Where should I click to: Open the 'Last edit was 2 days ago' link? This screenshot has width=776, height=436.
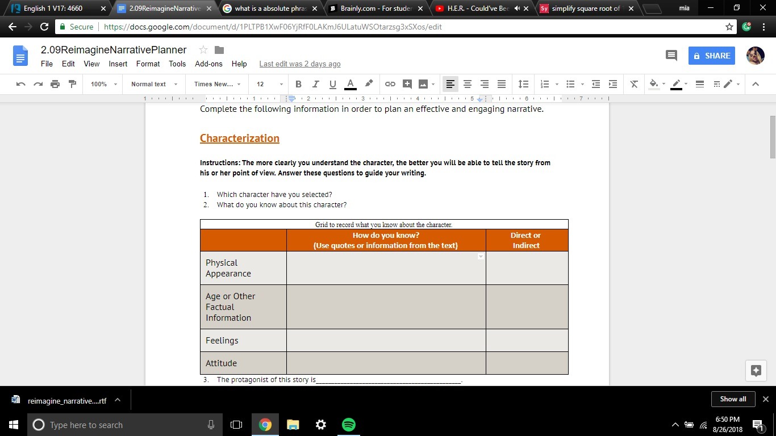(x=300, y=64)
